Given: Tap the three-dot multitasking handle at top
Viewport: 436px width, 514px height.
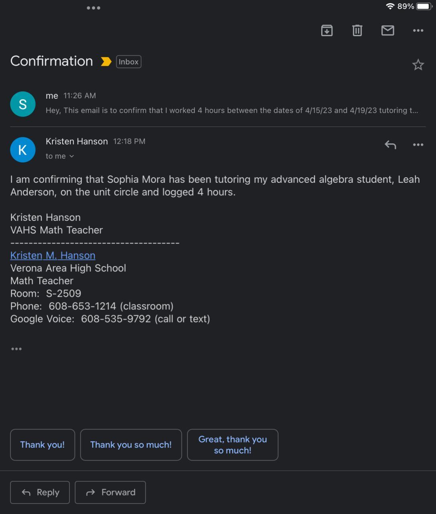Looking at the screenshot, I should pos(94,8).
